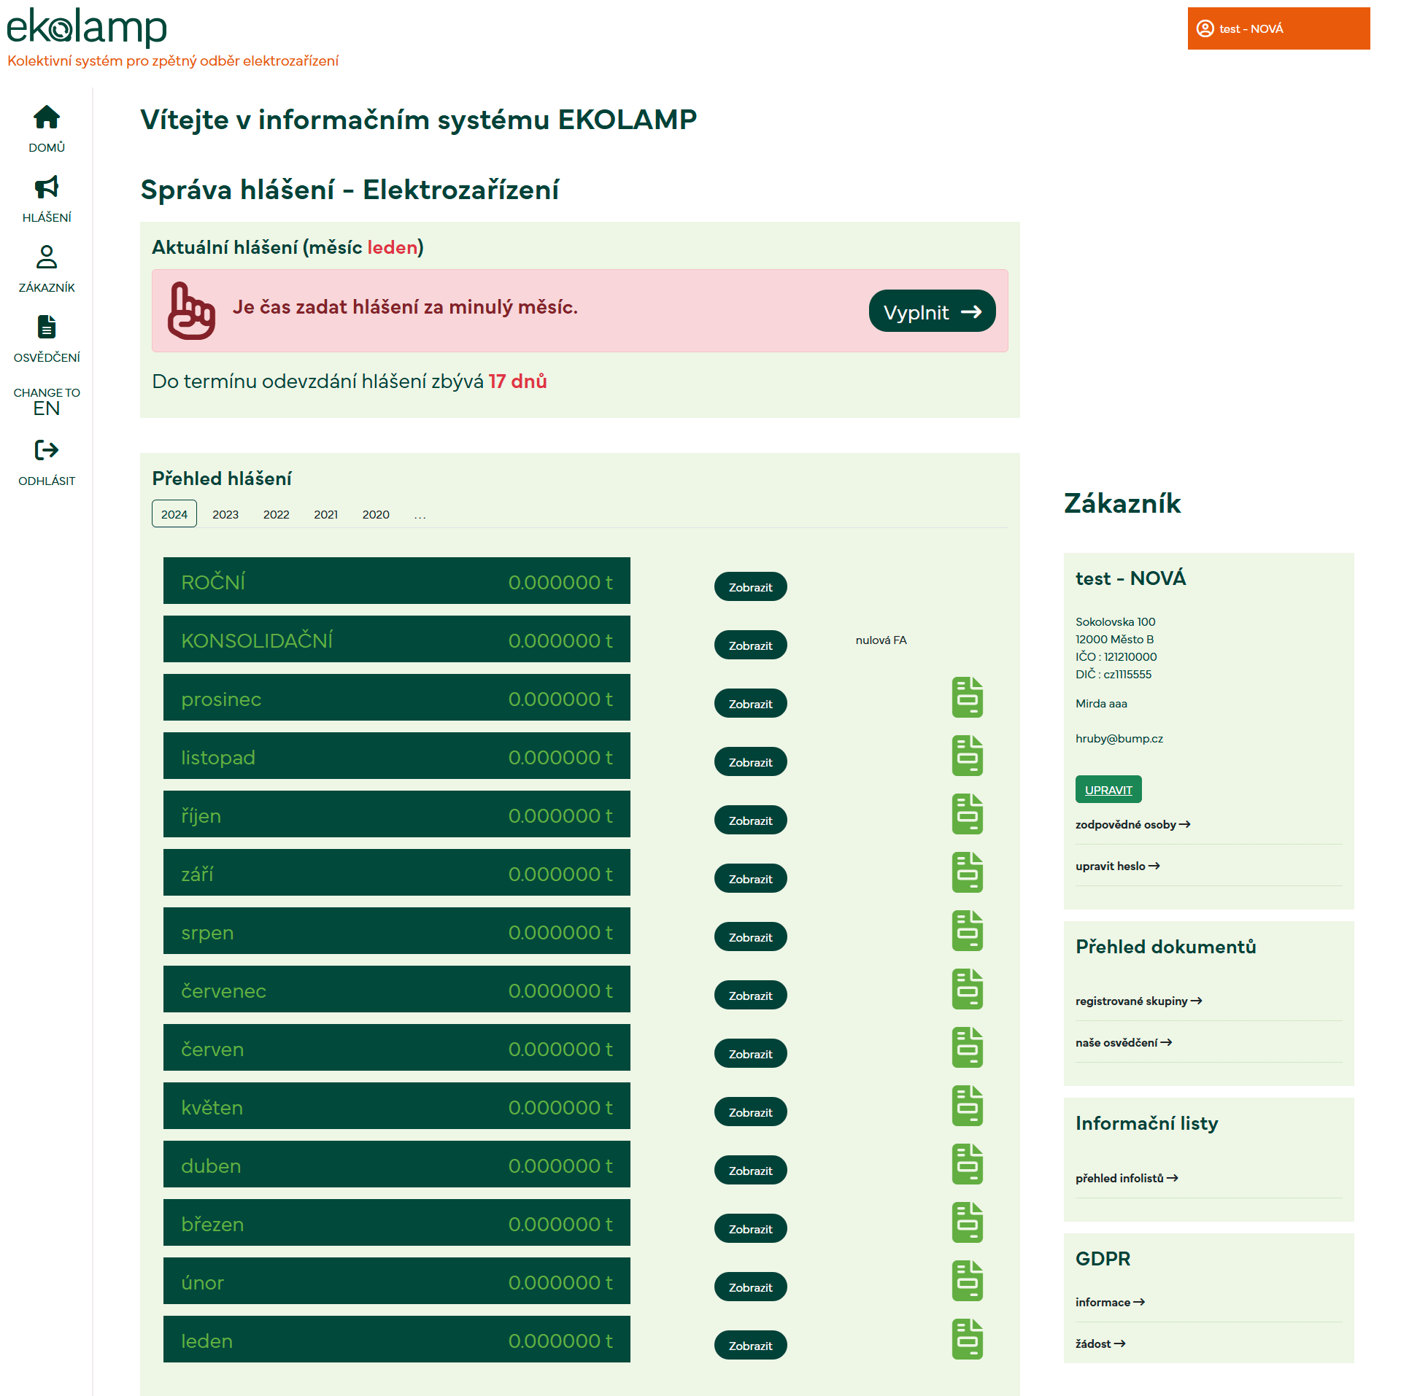Click Zobrazit for říjen

[750, 821]
